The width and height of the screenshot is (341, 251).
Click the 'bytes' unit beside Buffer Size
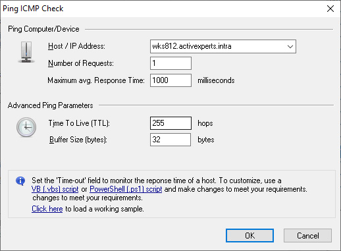[206, 140]
